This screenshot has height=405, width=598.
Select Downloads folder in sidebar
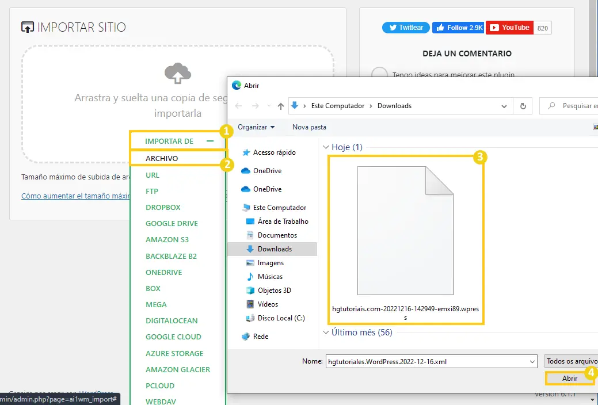[272, 249]
